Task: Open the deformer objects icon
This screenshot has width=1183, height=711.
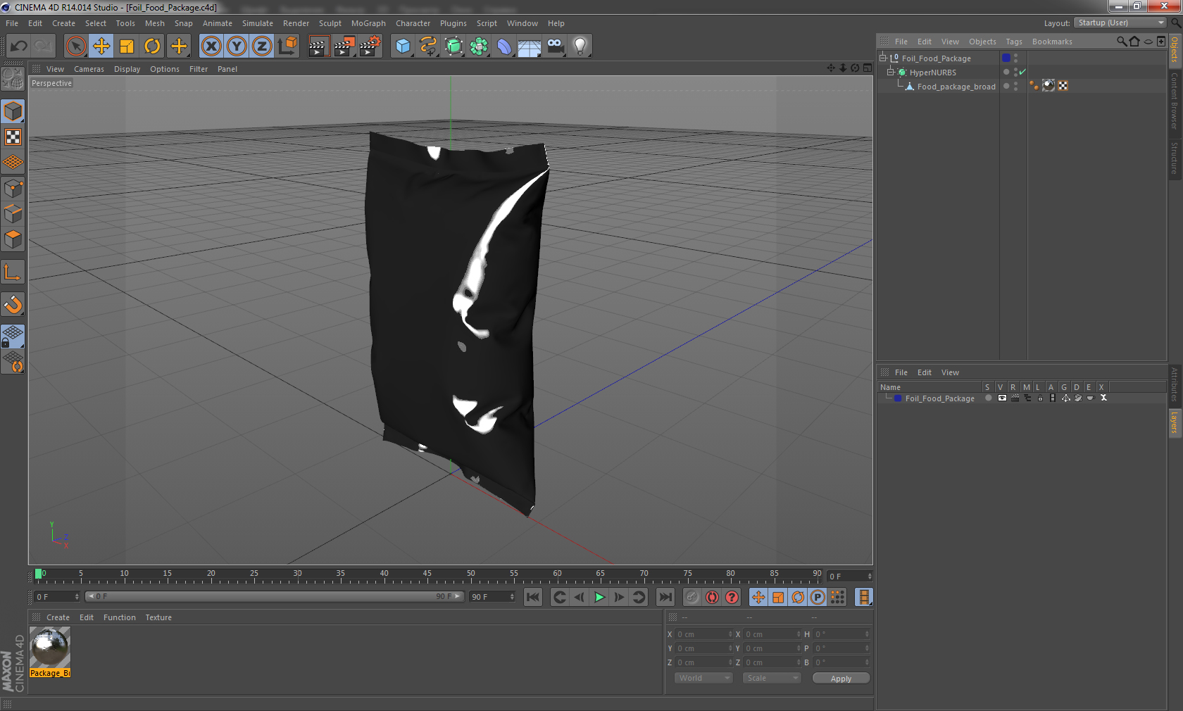Action: pos(504,46)
